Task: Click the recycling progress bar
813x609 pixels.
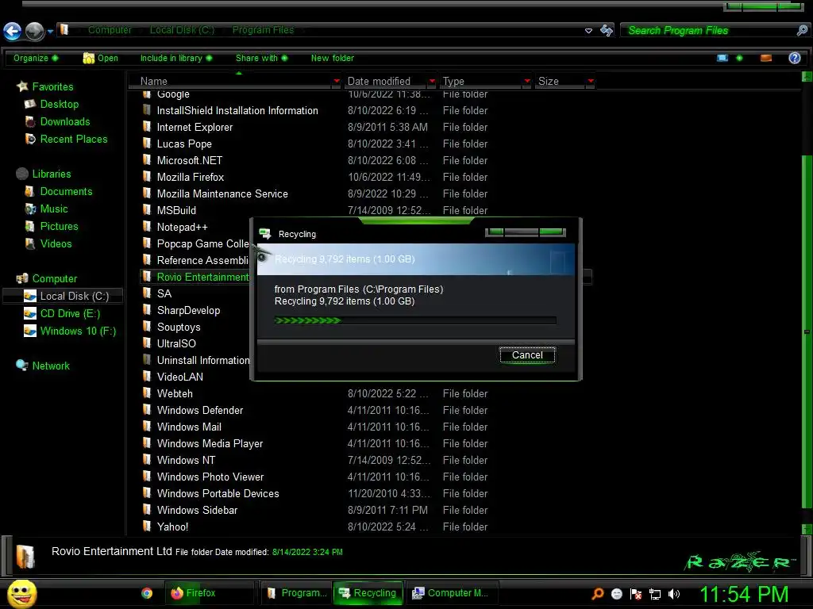Action: 414,320
